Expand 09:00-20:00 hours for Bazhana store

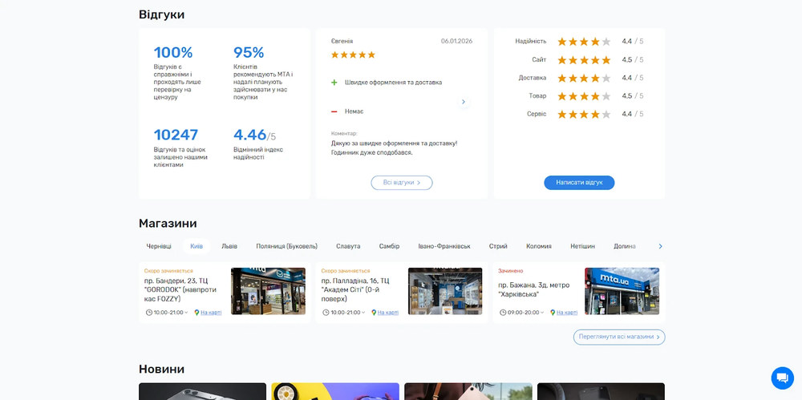click(x=525, y=313)
